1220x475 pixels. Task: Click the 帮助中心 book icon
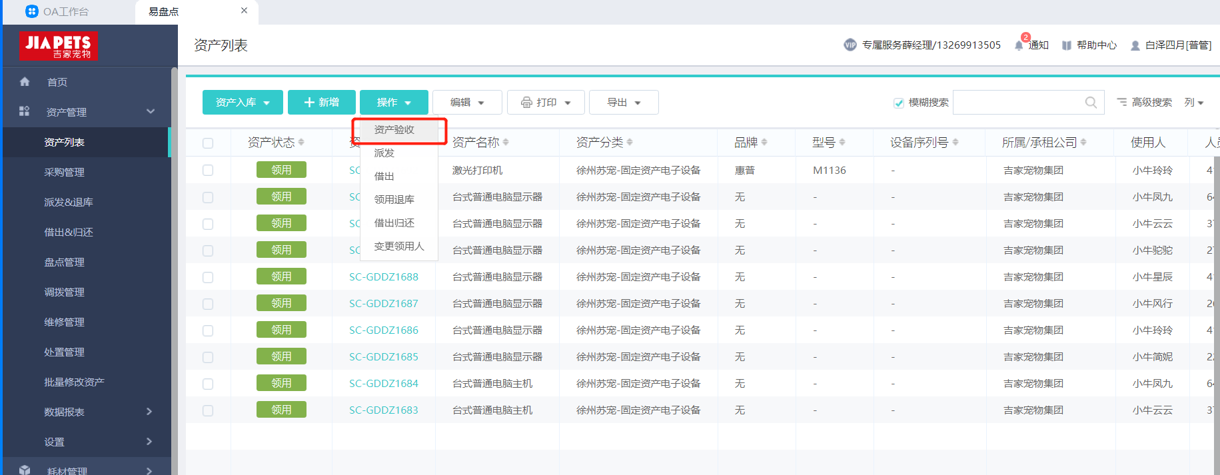(x=1067, y=45)
